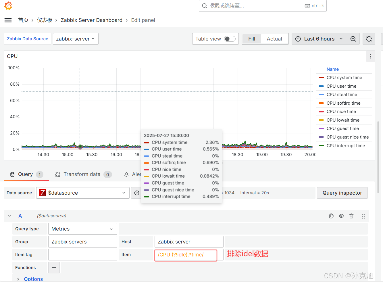Click the Group field Zabbix servers

83,242
